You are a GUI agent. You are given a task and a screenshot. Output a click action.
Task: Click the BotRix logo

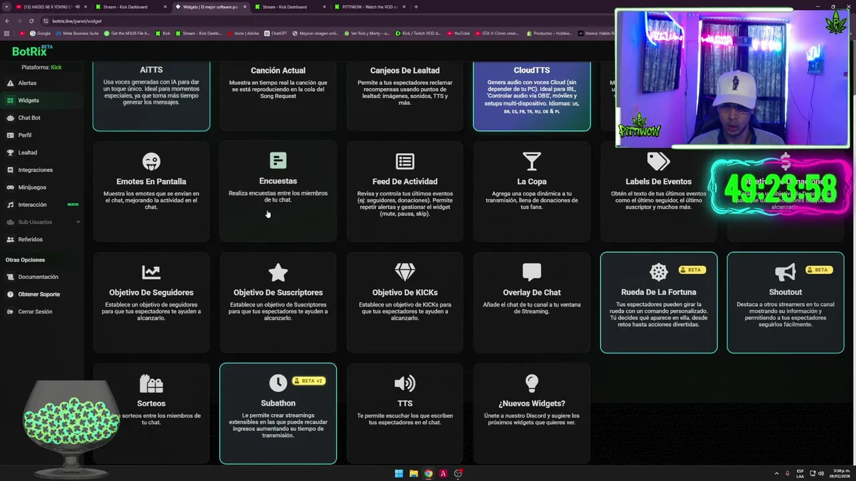tap(31, 51)
